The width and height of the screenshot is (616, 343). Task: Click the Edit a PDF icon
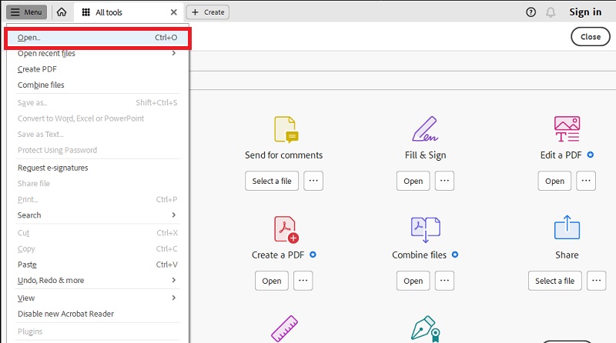pyautogui.click(x=567, y=128)
